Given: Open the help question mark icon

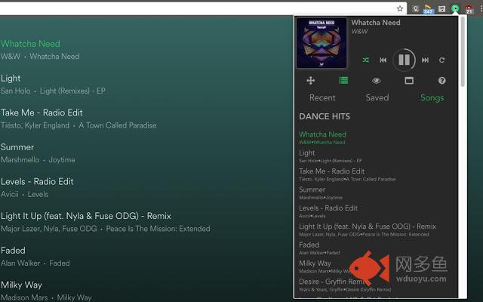Looking at the screenshot, I should click(x=441, y=81).
